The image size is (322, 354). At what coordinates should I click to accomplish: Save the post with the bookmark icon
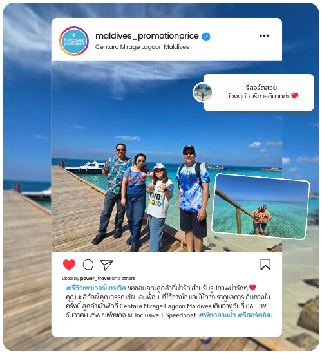point(265,265)
